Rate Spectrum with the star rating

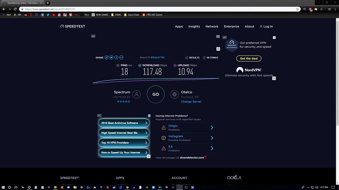coord(123,101)
